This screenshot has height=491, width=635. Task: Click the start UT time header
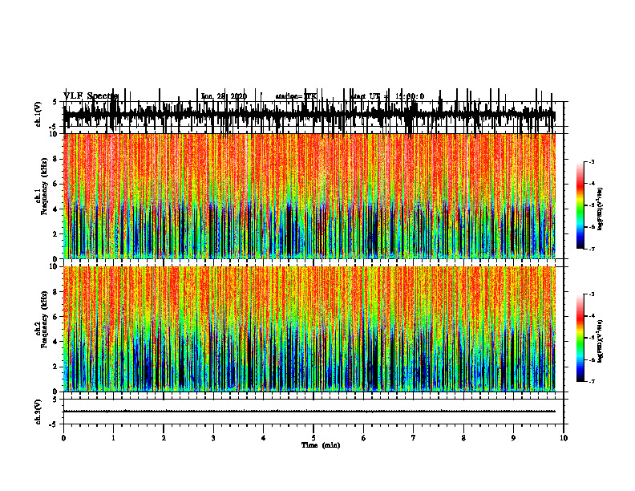tap(386, 96)
